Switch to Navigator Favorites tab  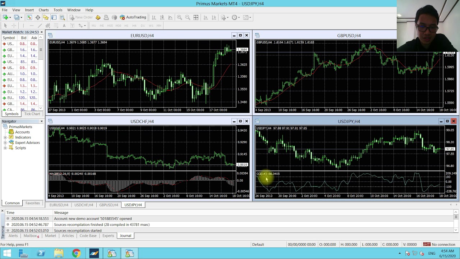pyautogui.click(x=32, y=203)
